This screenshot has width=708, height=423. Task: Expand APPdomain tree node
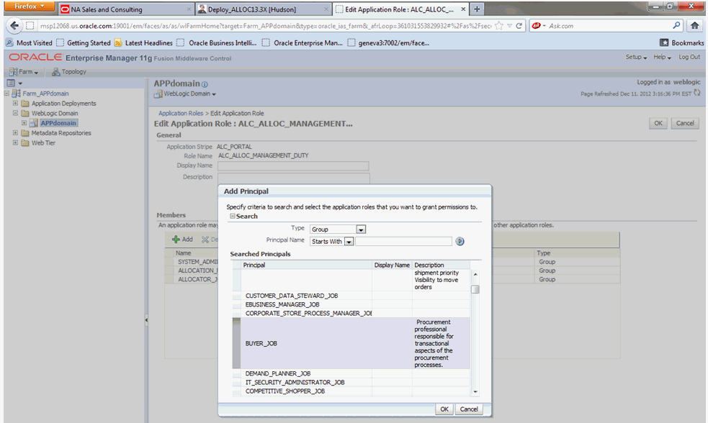pos(24,123)
